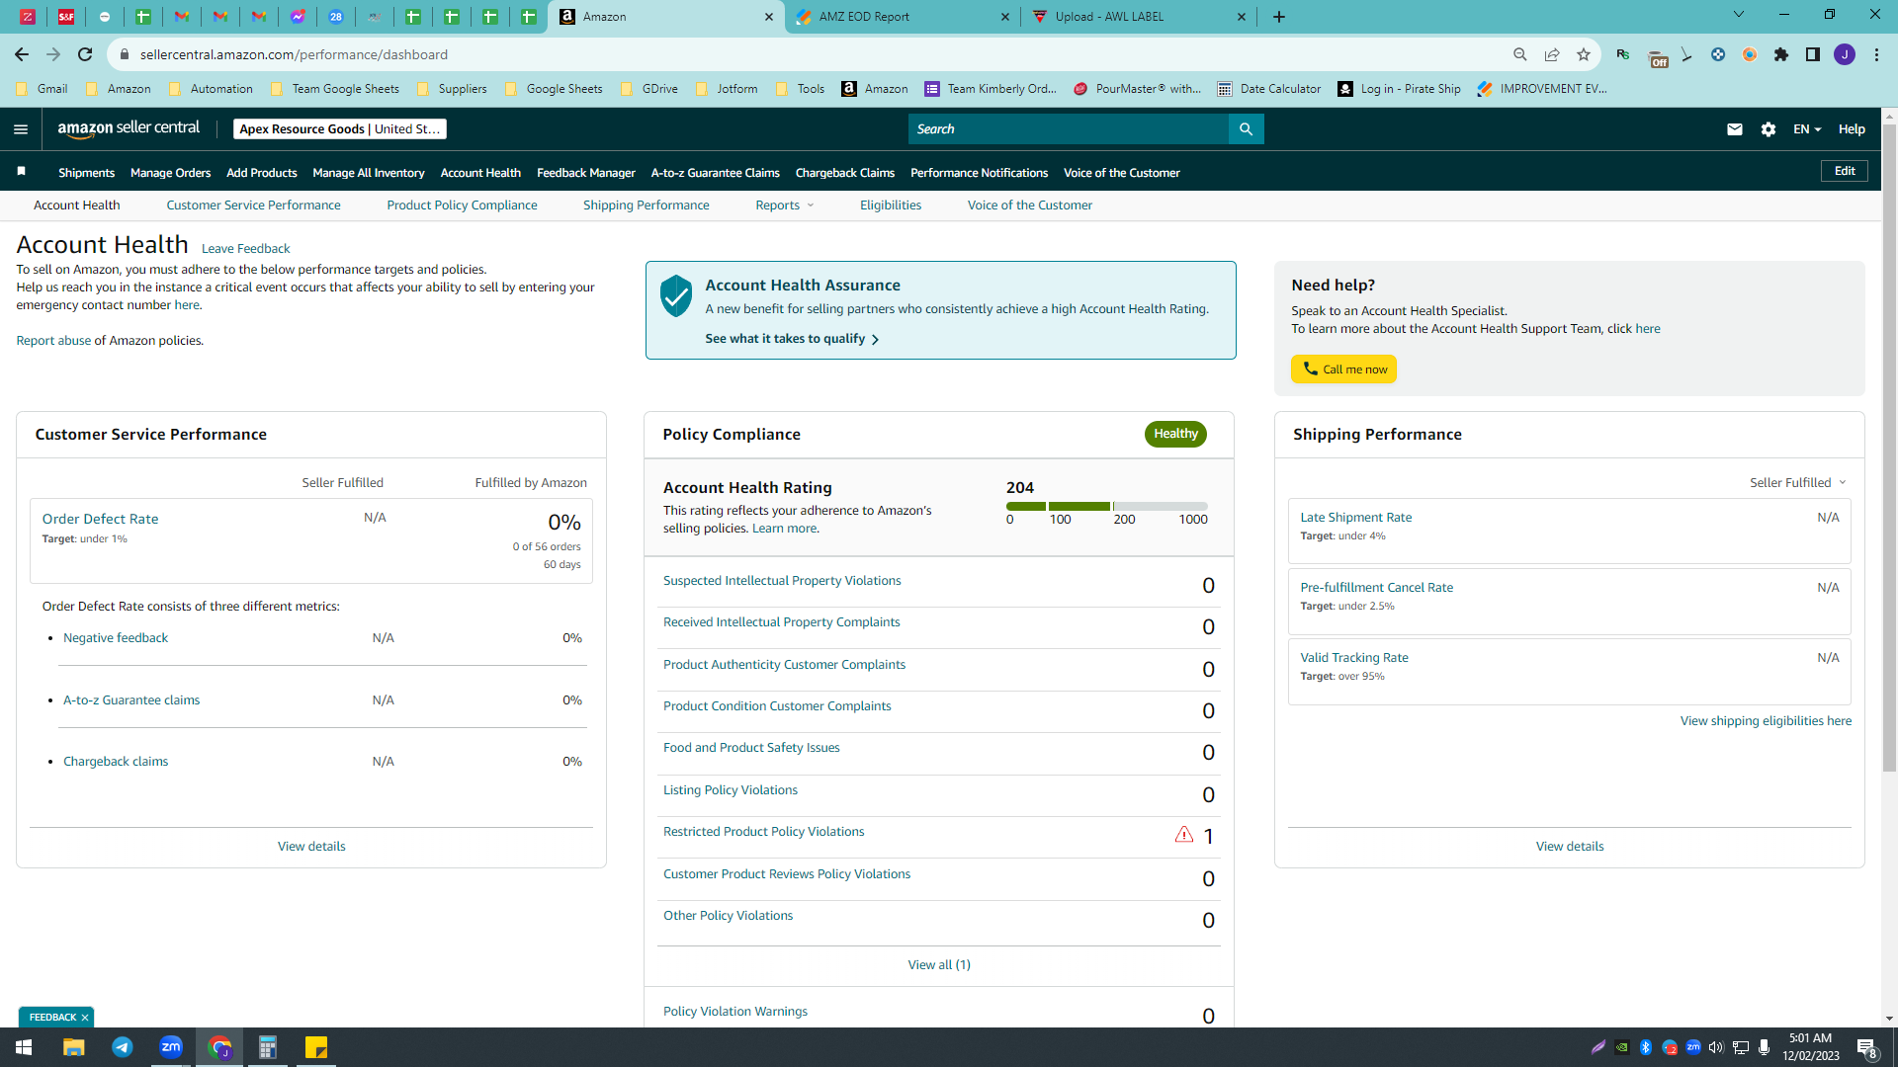Open Sticky Notes from the taskbar

(x=316, y=1047)
